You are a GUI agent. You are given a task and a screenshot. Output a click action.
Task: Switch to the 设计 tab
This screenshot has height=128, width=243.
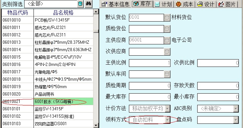click(x=206, y=4)
